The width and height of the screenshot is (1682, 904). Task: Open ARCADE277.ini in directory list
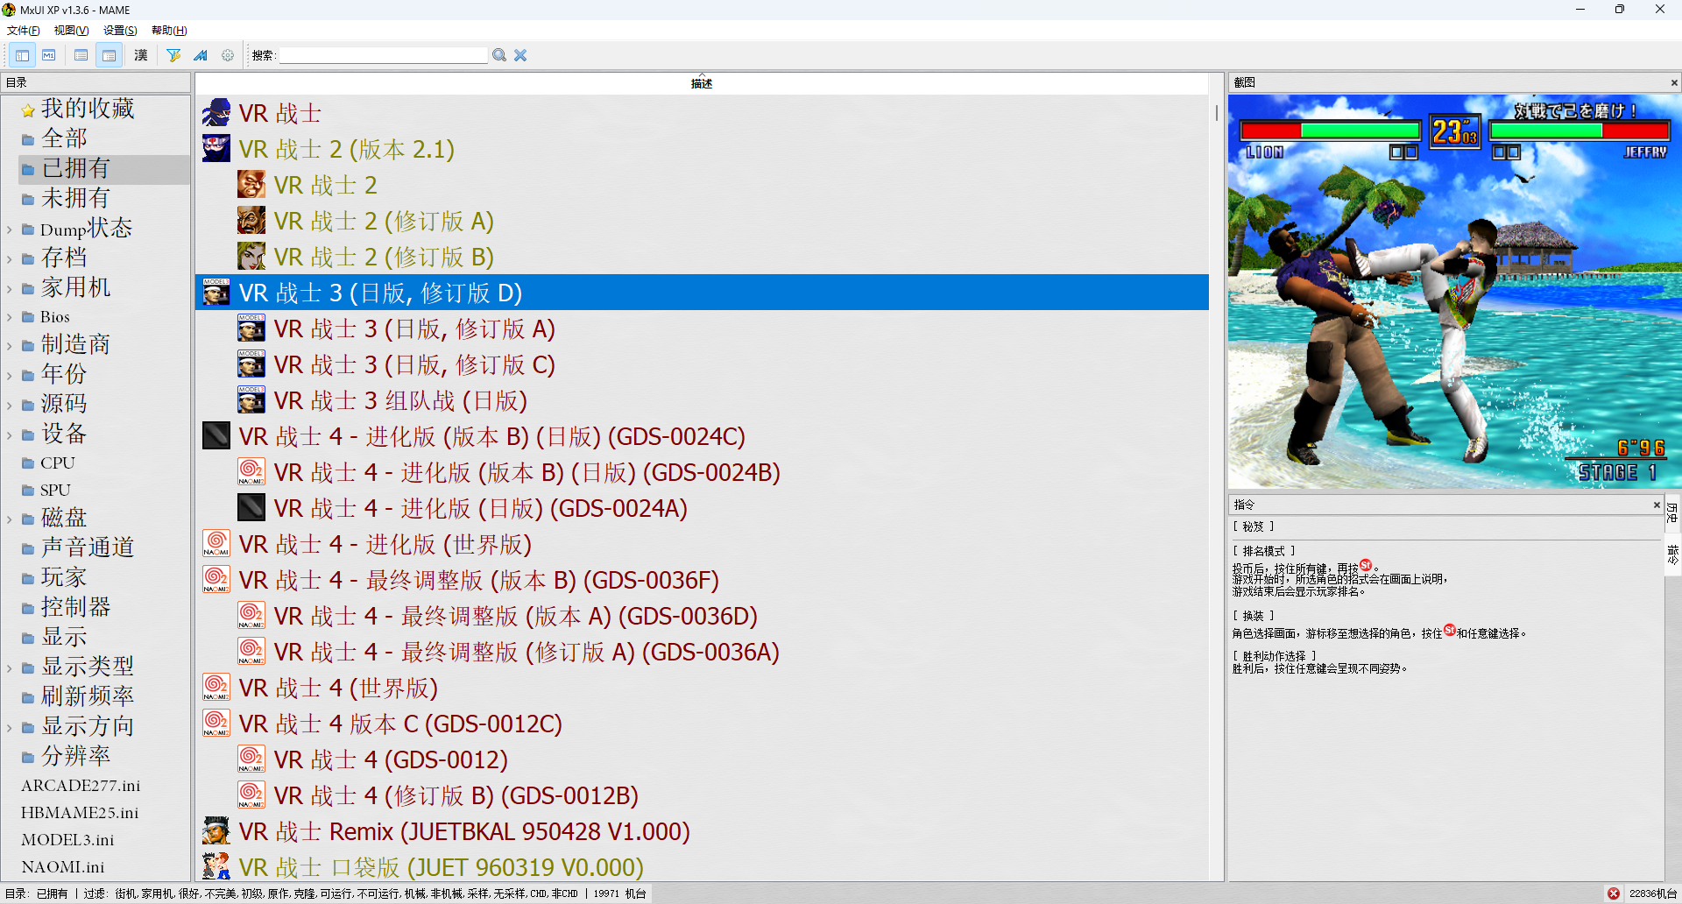(x=81, y=786)
